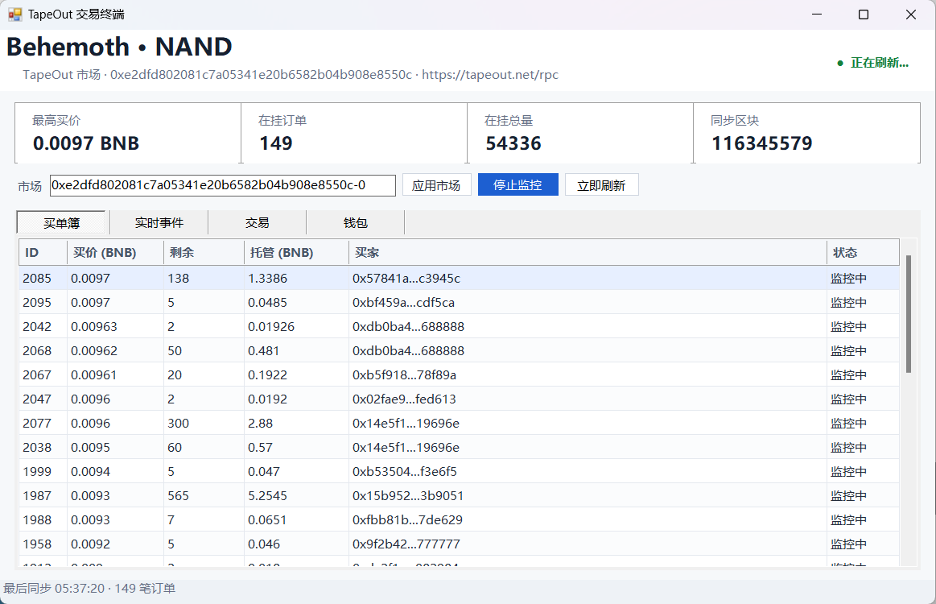Click buyer address 0x57841a...c3945c
The width and height of the screenshot is (936, 604).
coord(406,279)
